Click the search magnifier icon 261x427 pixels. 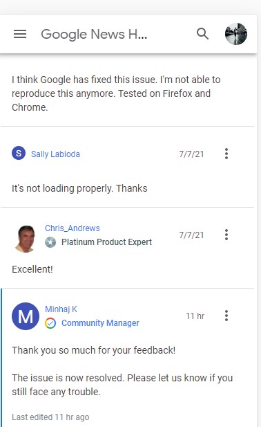pyautogui.click(x=202, y=34)
